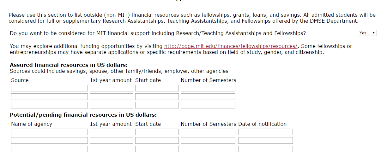This screenshot has width=381, height=157.
Task: Focus first-row 1st year amount in Assured resources
Action: coord(112,88)
